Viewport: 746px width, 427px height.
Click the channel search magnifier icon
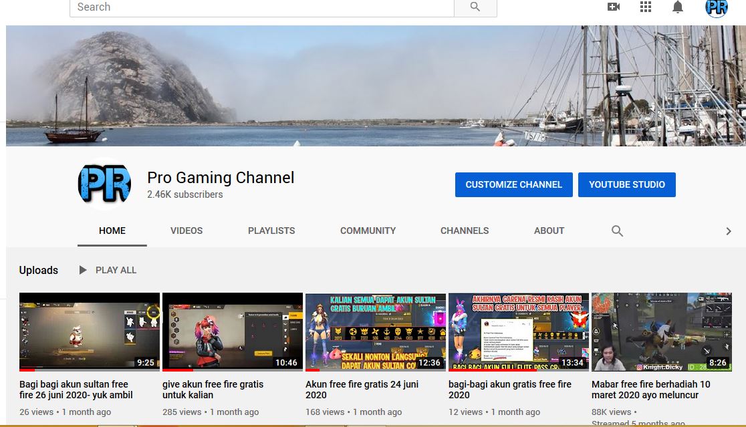click(x=617, y=231)
